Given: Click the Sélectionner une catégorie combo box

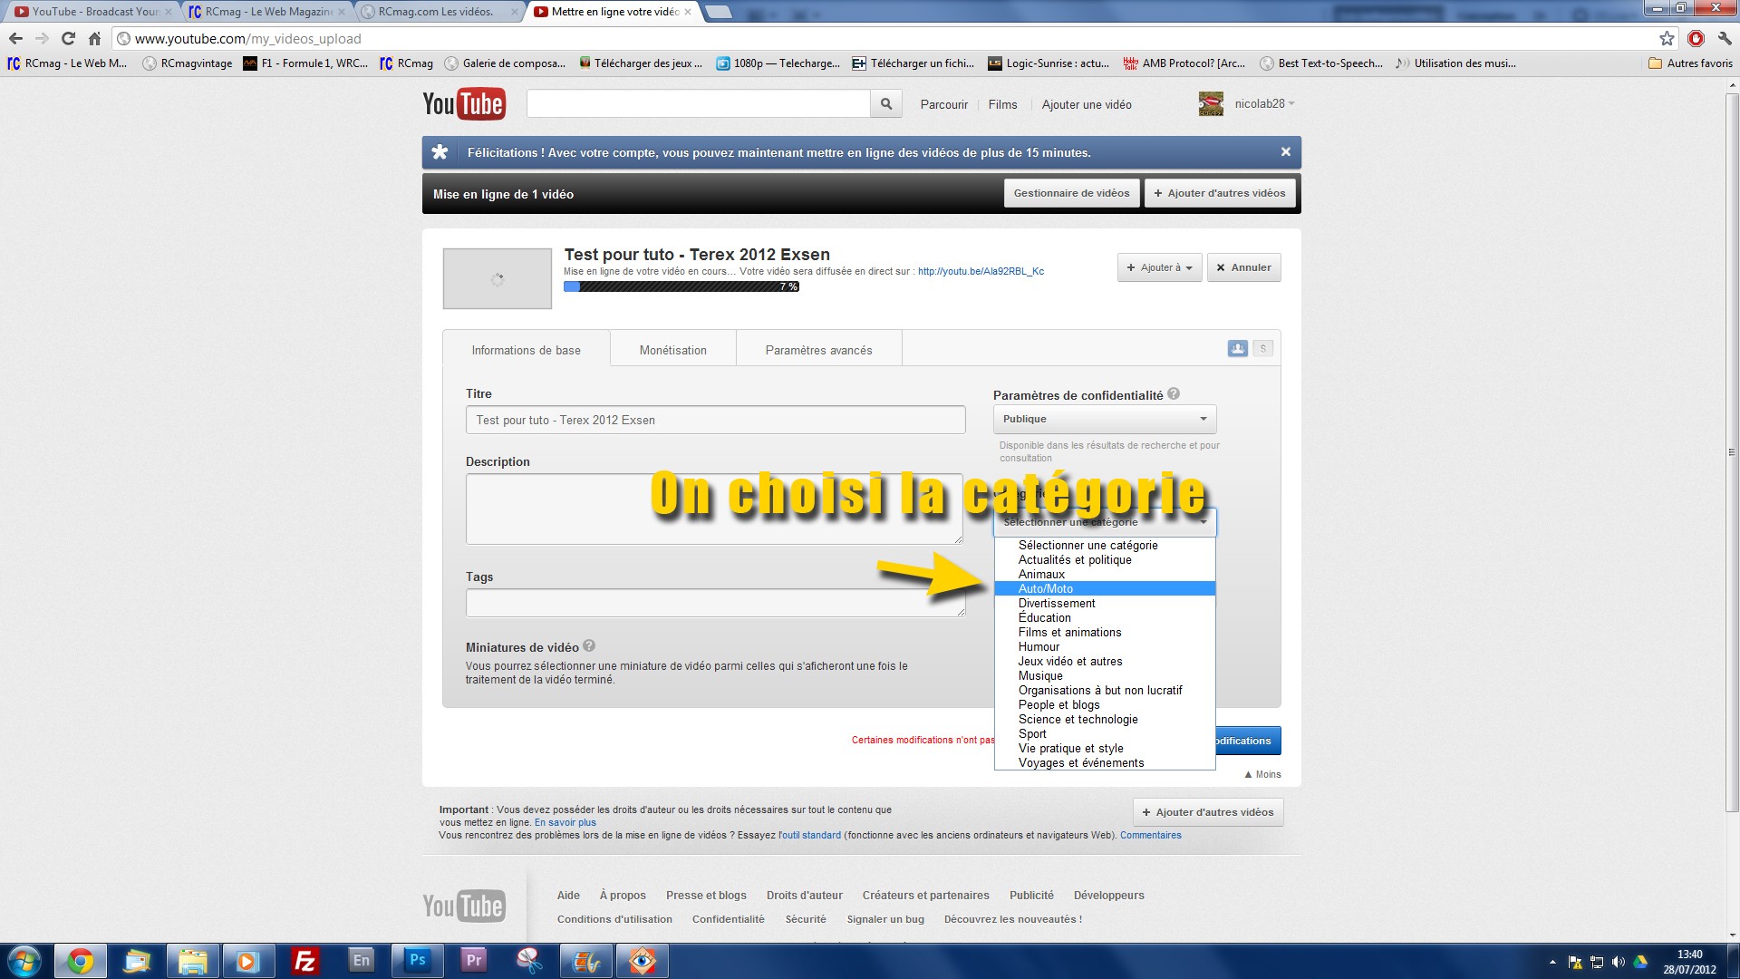Looking at the screenshot, I should pos(1105,522).
